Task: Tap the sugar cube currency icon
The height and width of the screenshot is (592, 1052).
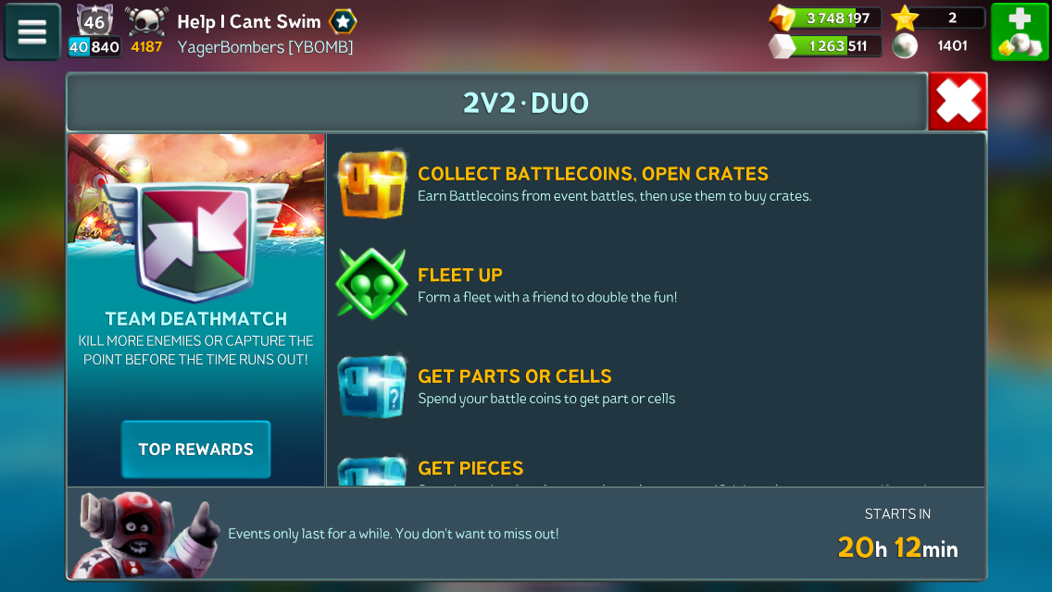Action: pos(782,46)
